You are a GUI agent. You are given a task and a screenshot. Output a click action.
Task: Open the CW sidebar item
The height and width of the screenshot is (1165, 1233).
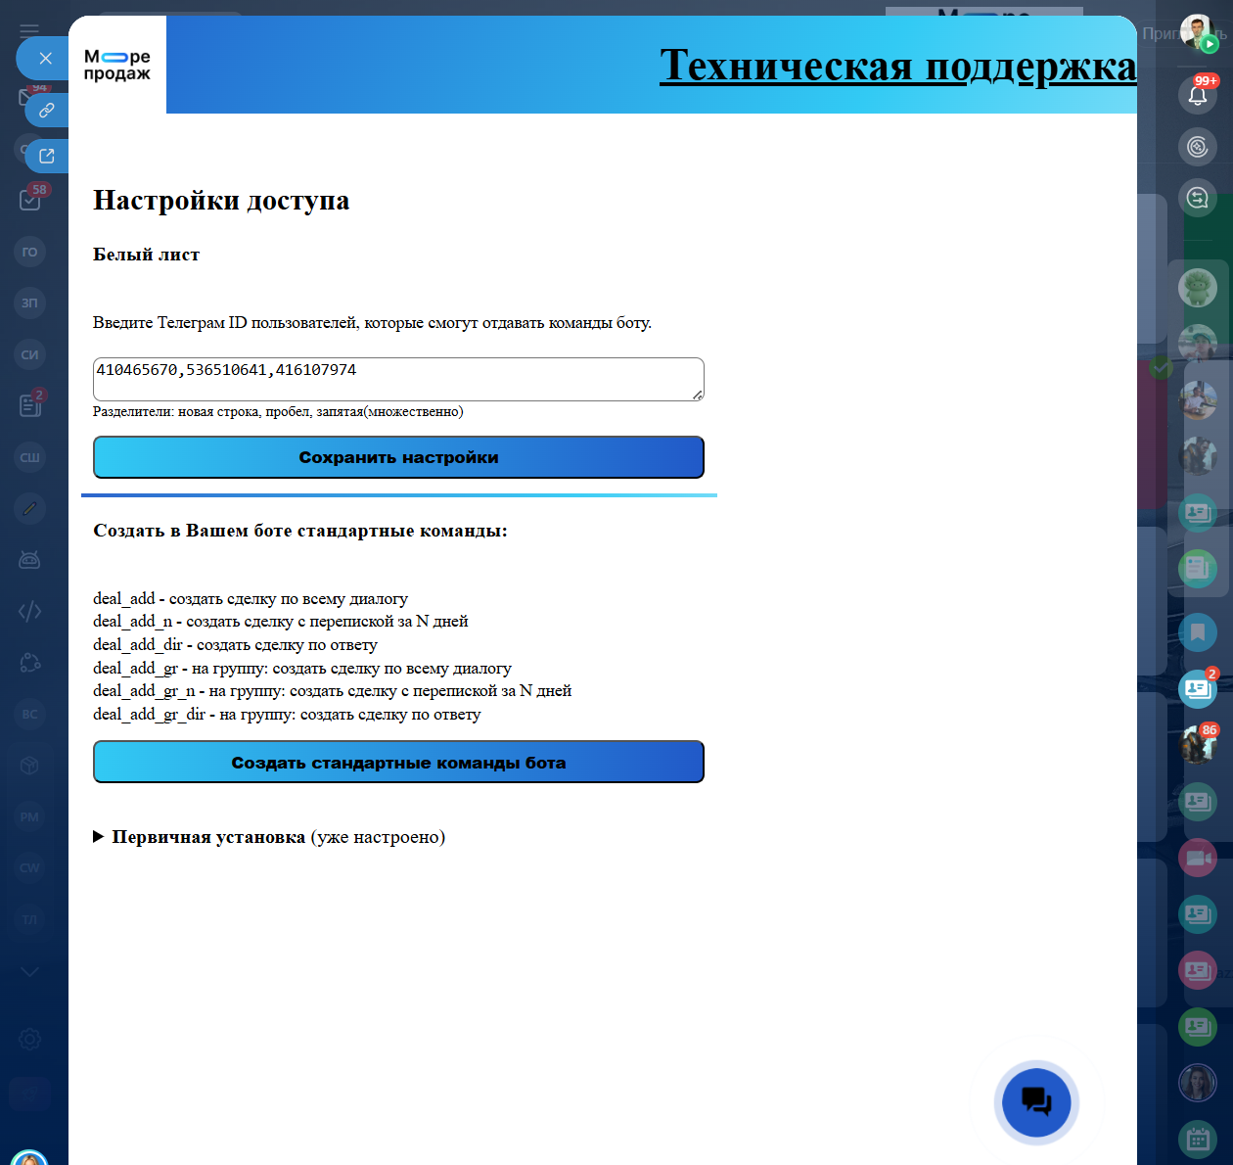30,867
